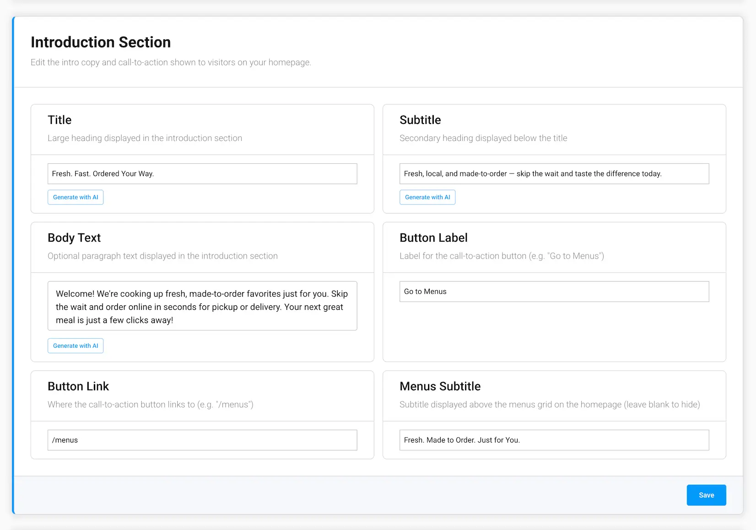Generate the Title text with AI
The height and width of the screenshot is (530, 756).
(x=76, y=197)
